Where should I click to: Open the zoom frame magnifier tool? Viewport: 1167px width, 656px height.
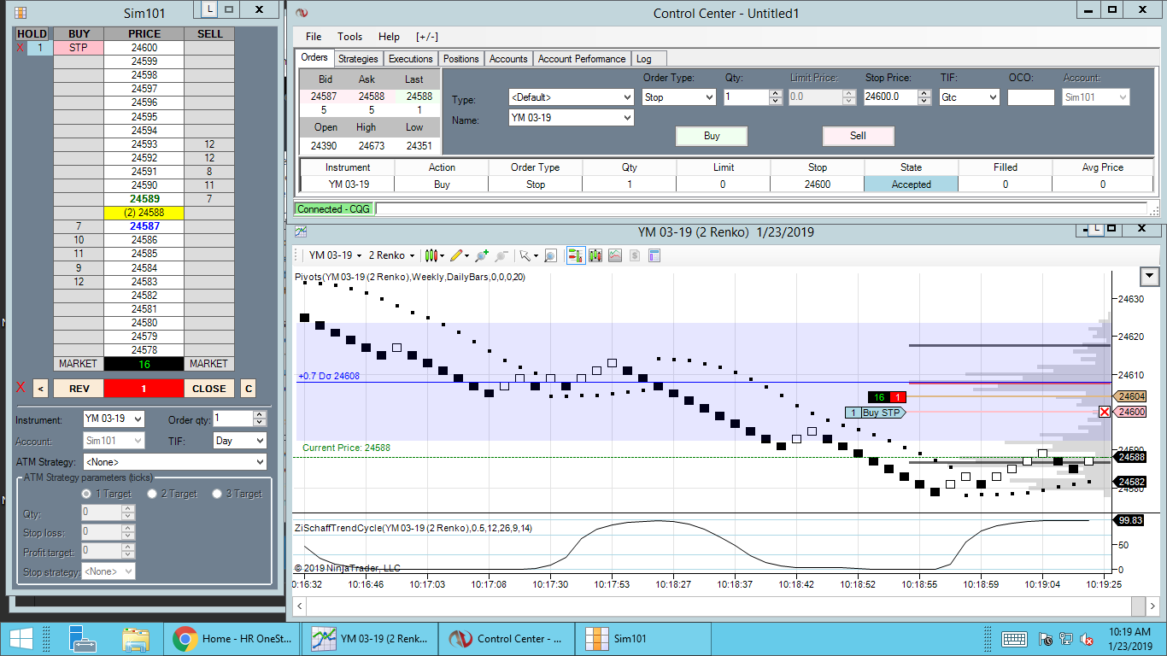[550, 255]
